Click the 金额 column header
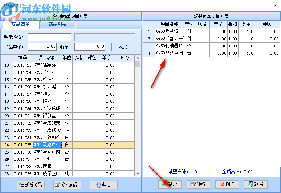281x193 pixels. point(267,24)
